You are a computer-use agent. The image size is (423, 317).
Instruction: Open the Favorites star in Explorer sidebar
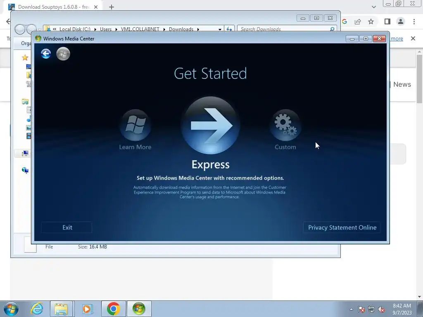coord(25,57)
